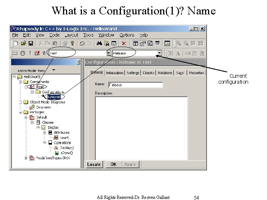
Task: Collapse the Default package node
Action: (x=26, y=117)
